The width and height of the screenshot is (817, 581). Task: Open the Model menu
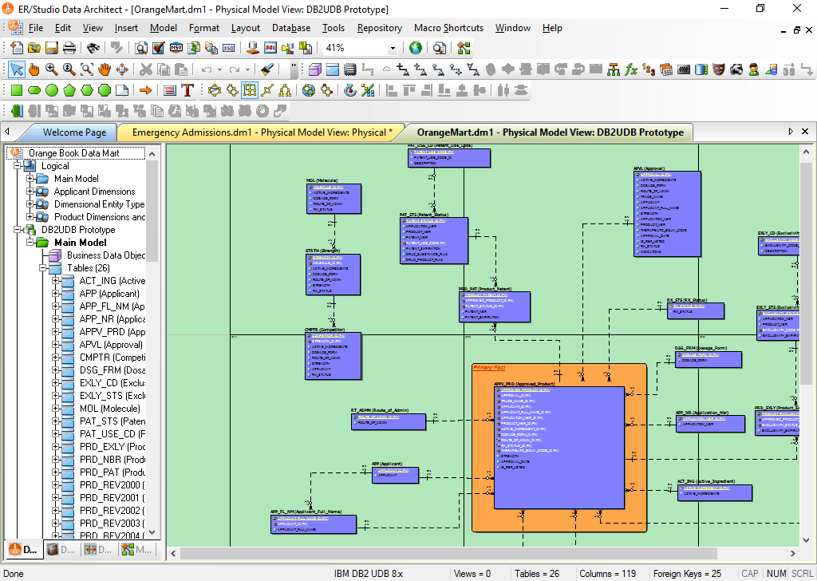164,28
